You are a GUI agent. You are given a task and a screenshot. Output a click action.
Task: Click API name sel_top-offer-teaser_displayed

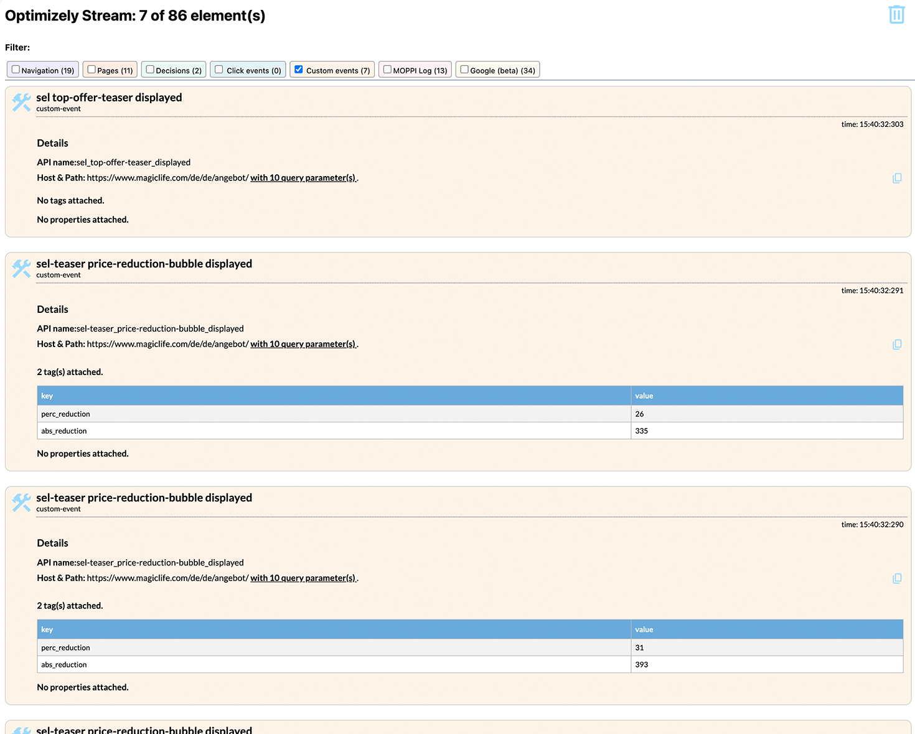tap(133, 162)
